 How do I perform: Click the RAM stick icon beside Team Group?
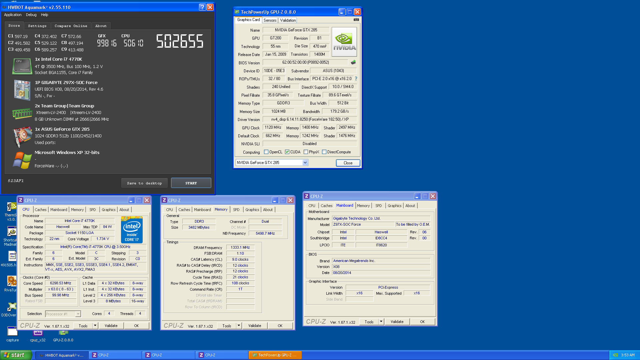pos(22,113)
